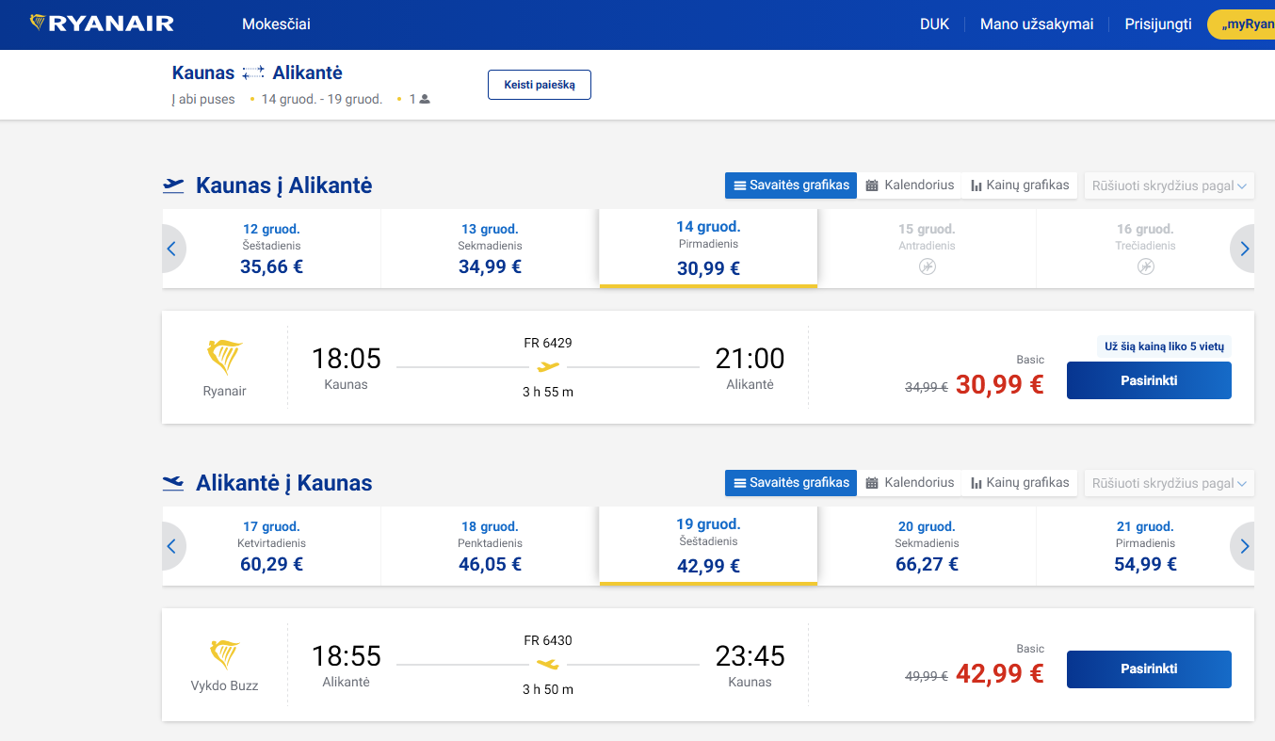Show later outbound dates with right arrow
The image size is (1275, 741).
pyautogui.click(x=1244, y=249)
